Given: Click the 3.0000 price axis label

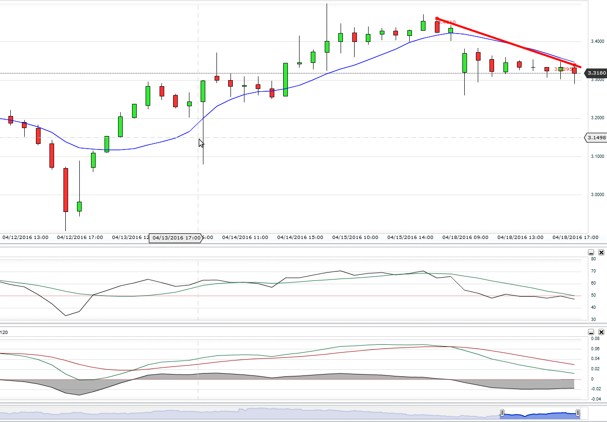Looking at the screenshot, I should pyautogui.click(x=598, y=195).
